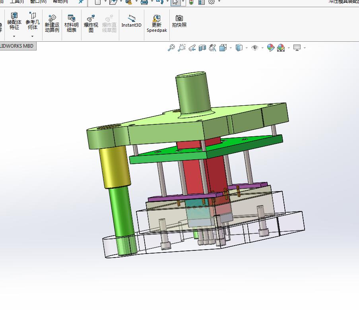Expand the Display Style dropdown arrow

[x=246, y=48]
